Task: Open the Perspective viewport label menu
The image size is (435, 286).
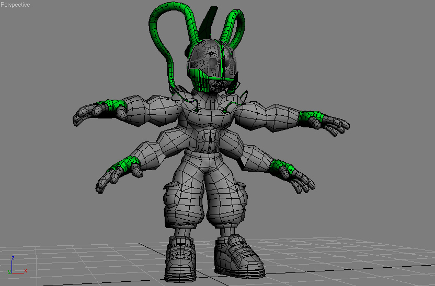Action: point(15,5)
